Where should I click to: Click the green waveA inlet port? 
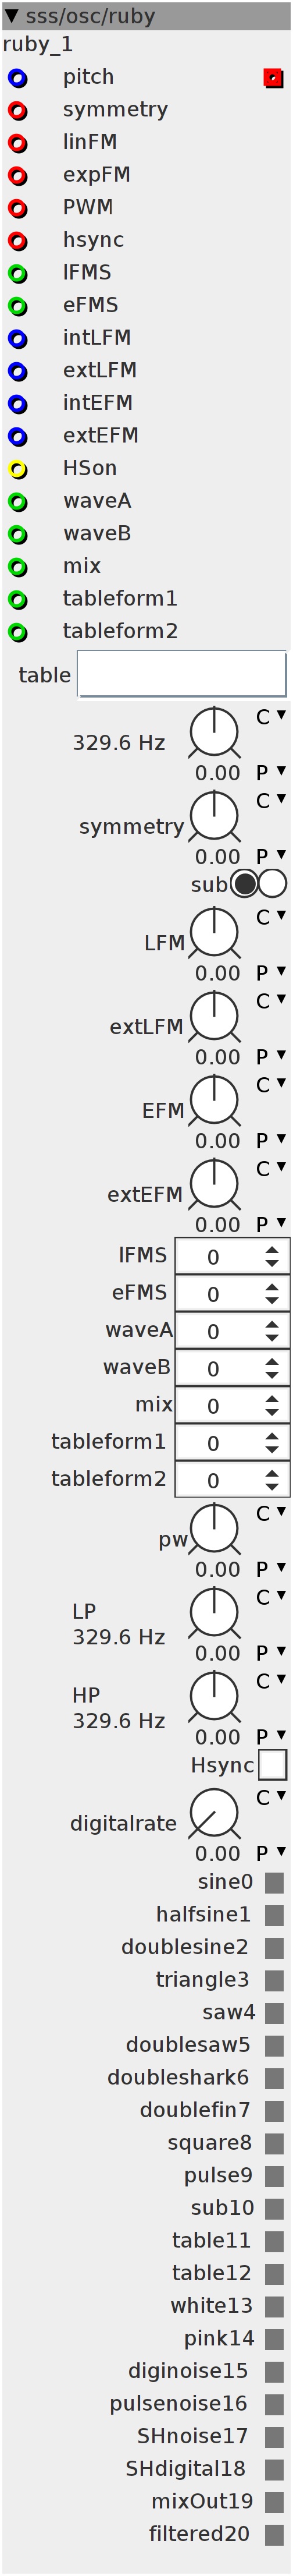pos(17,502)
